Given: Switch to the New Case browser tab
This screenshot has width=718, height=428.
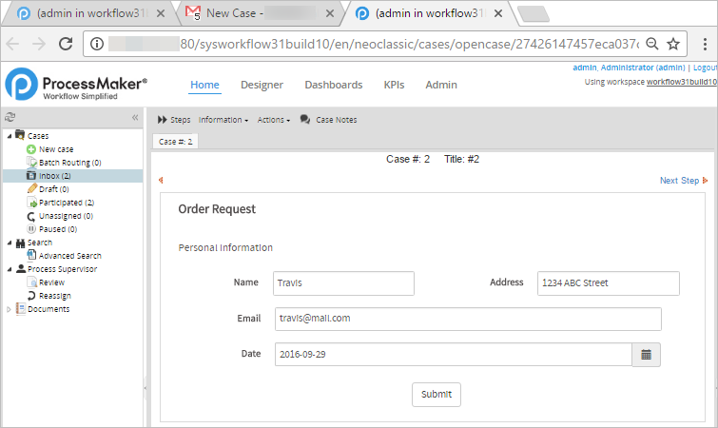Looking at the screenshot, I should [x=257, y=14].
